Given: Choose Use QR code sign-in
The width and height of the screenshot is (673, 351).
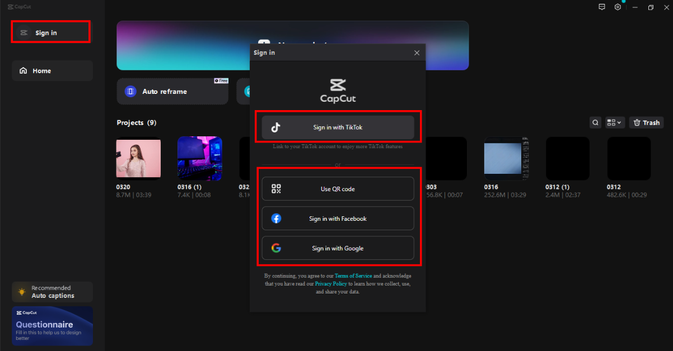Looking at the screenshot, I should click(338, 189).
